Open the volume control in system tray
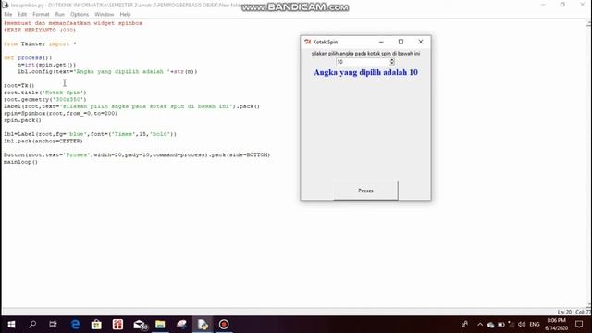 point(522,325)
